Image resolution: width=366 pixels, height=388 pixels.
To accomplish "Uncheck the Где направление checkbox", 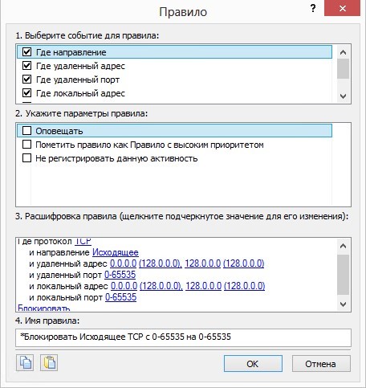I will [x=26, y=51].
